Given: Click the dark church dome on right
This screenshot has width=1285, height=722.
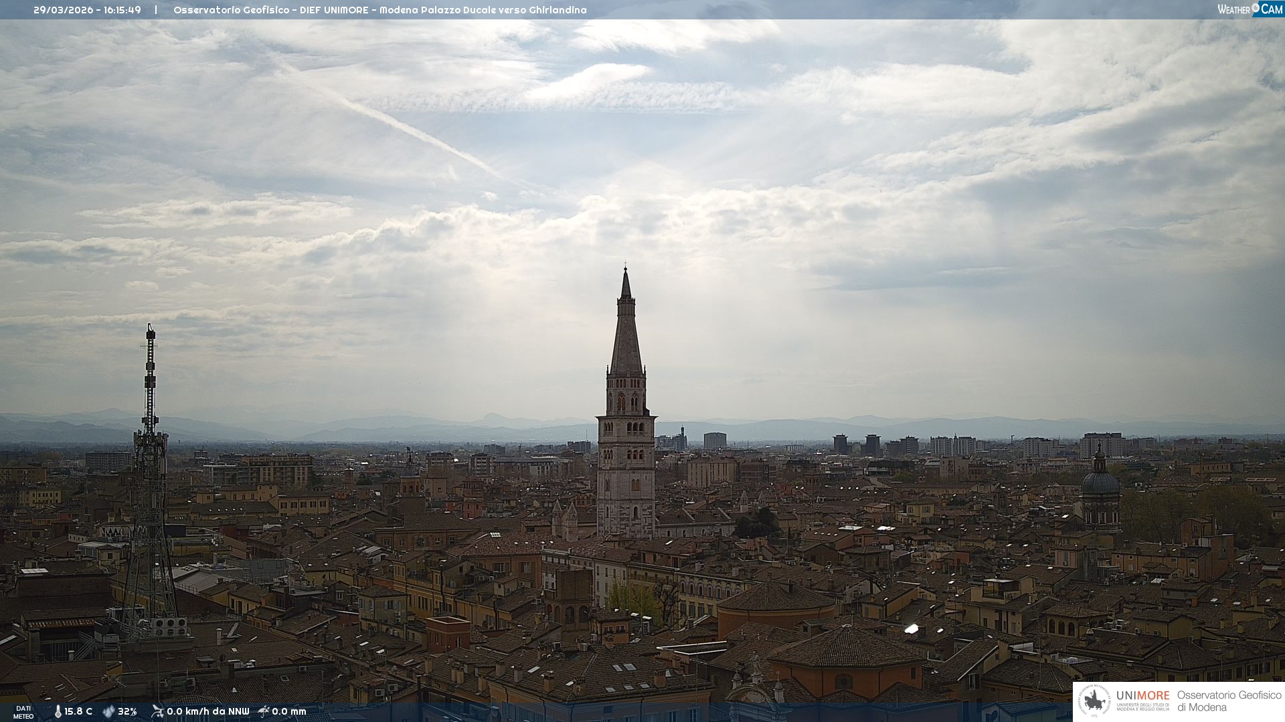Looking at the screenshot, I should [1100, 481].
